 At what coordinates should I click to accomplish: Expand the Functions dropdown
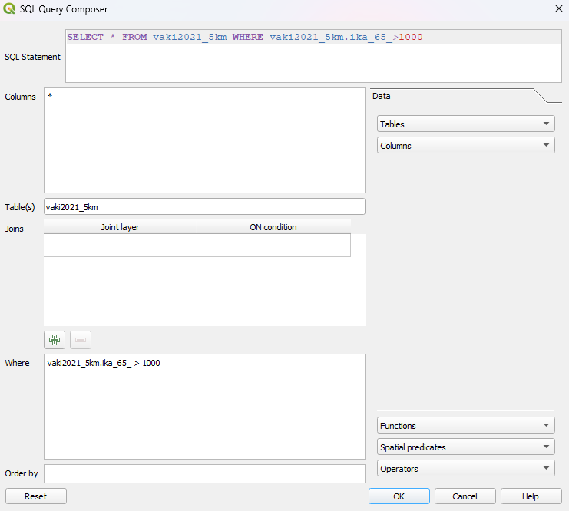pos(466,425)
